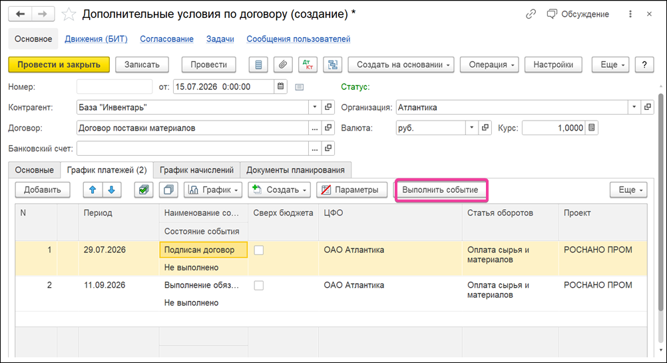The image size is (667, 363).
Task: Click the comment icon beside date
Action: 300,87
